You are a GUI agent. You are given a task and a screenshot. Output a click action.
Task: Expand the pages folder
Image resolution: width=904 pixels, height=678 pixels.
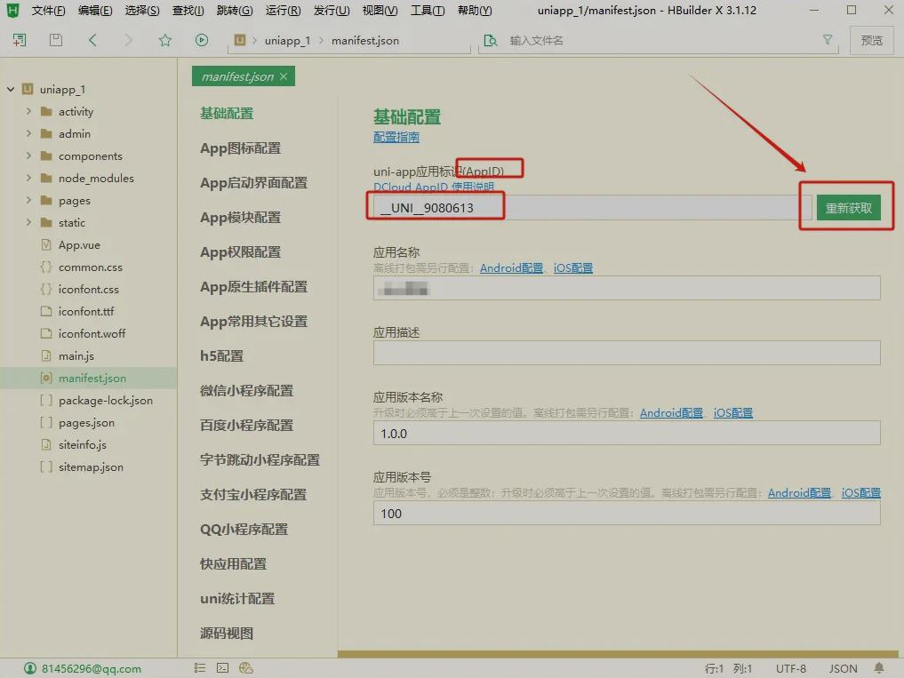pos(28,200)
